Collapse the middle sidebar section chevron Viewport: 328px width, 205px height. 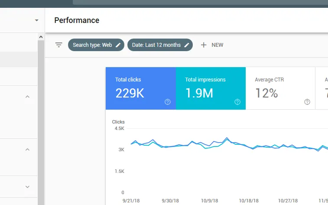[x=27, y=150]
